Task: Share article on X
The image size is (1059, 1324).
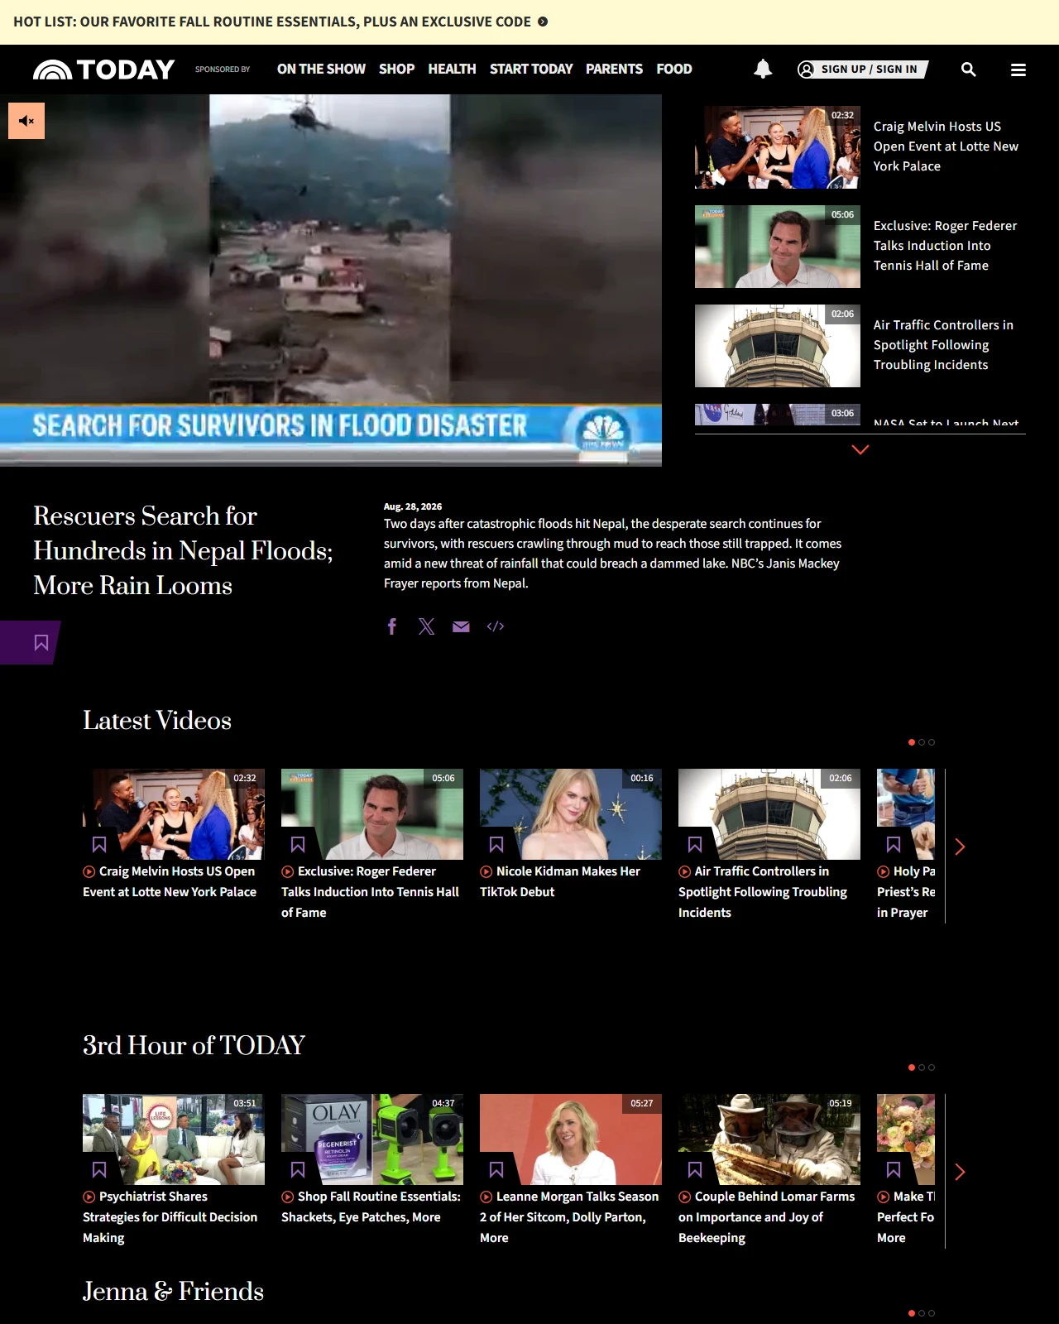Action: click(426, 626)
